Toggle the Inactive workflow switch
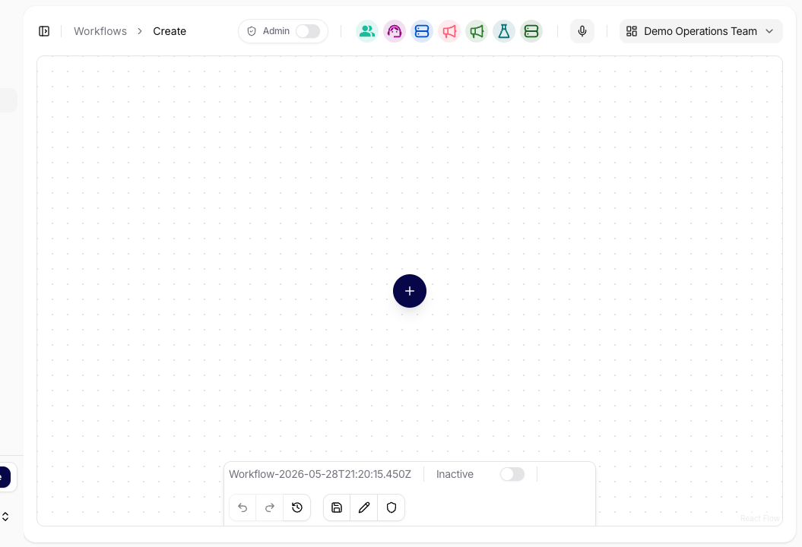Screen dimensions: 802x547 512,474
